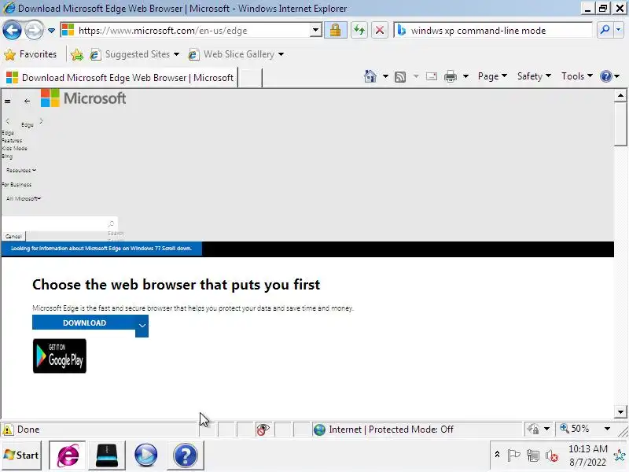Open Help question mark taskbar icon
Viewport: 629px width, 472px height.
point(185,455)
